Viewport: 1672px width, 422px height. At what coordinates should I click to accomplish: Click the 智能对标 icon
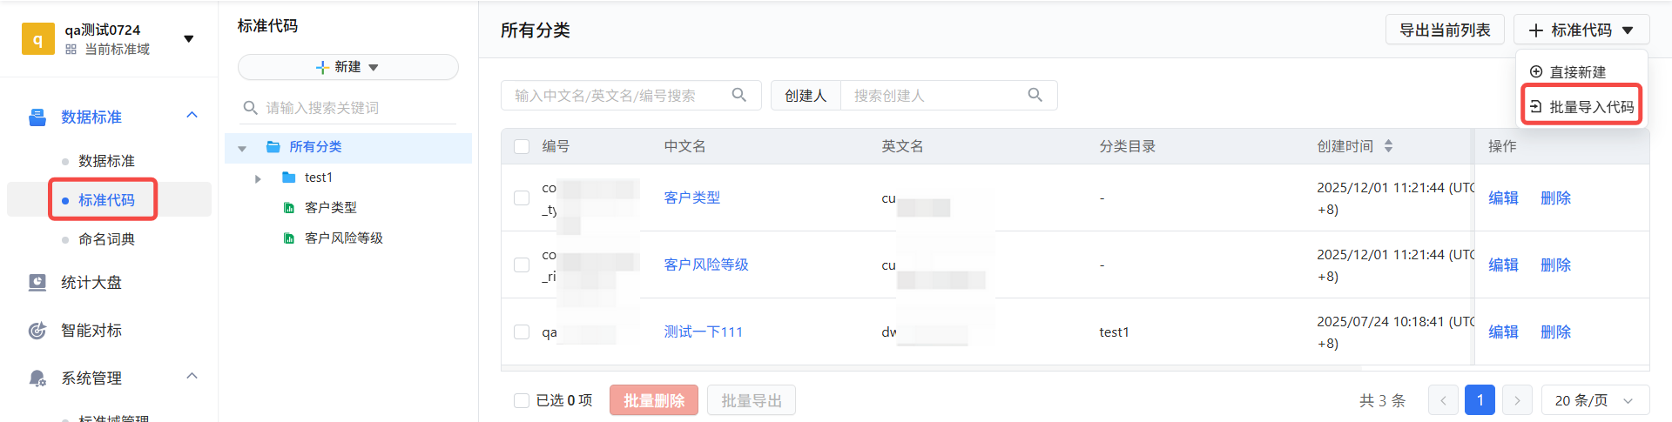pos(37,331)
